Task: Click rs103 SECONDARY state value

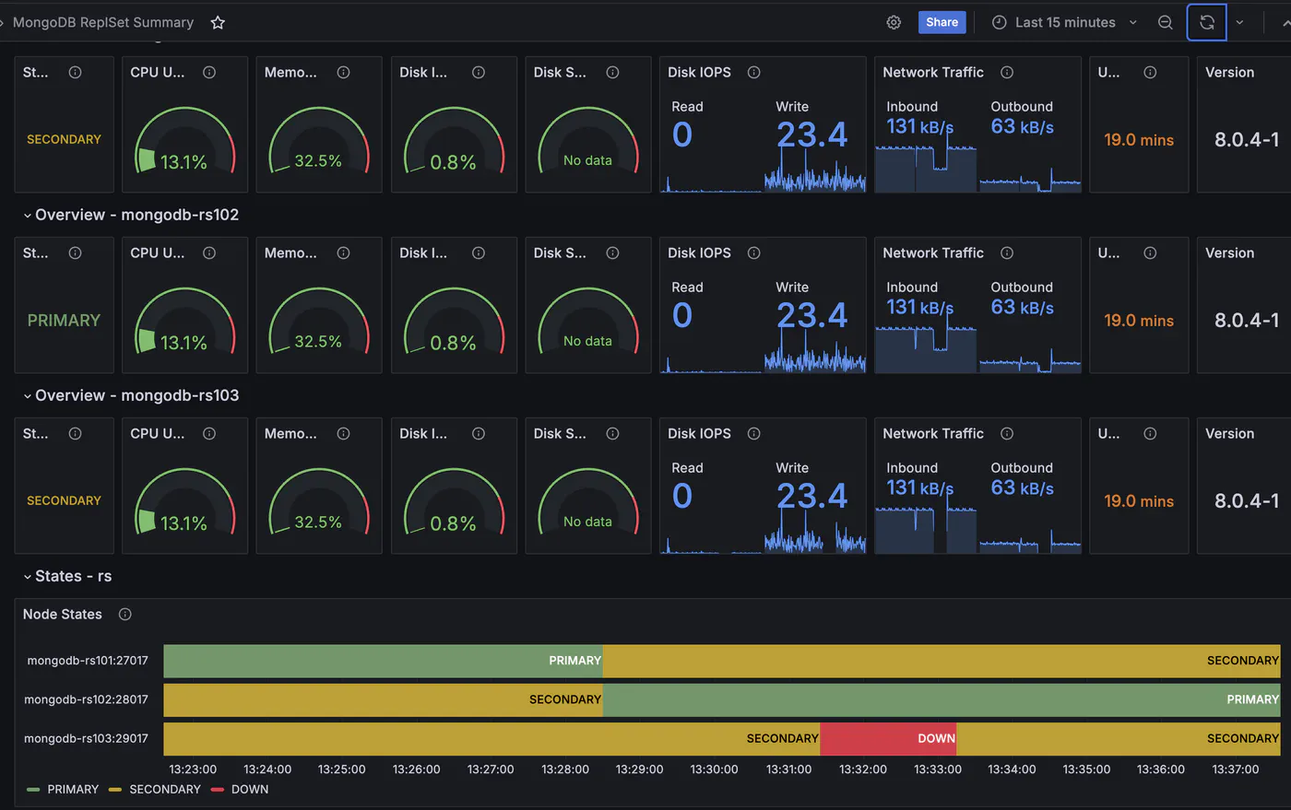Action: pos(64,500)
